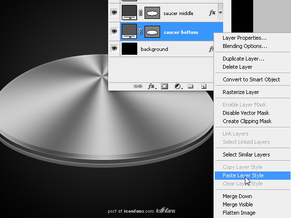Click the 'saucer bottom' layer name
The width and height of the screenshot is (291, 218).
click(181, 32)
